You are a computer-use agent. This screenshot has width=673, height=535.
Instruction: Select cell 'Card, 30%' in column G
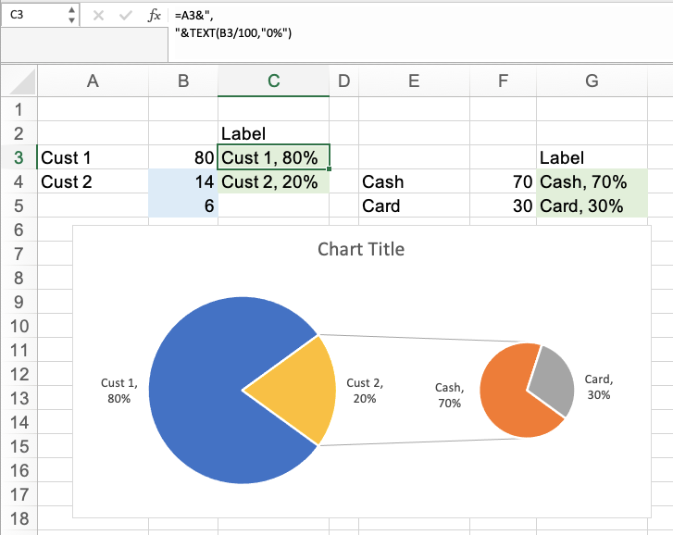(x=592, y=205)
